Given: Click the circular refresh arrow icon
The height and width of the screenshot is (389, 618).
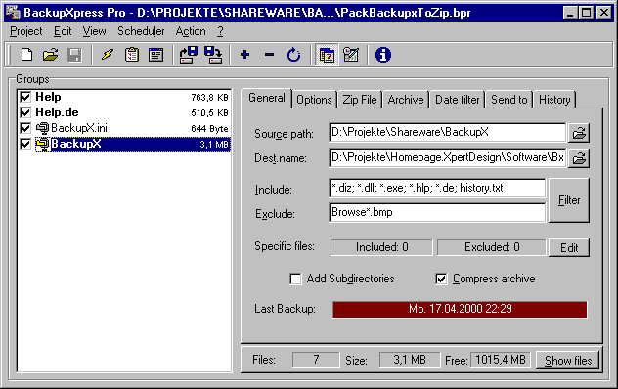Looking at the screenshot, I should click(293, 55).
